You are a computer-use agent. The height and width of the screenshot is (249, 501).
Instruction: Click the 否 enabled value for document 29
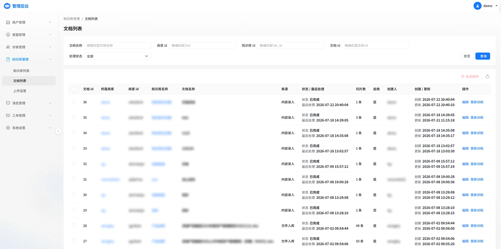click(x=375, y=210)
